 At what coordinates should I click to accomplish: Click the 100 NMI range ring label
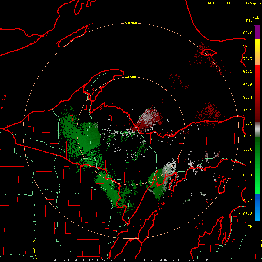(x=131, y=23)
